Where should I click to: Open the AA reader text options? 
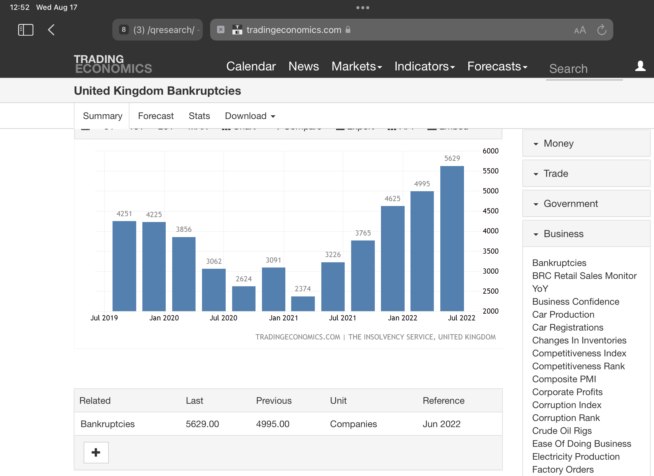(580, 30)
